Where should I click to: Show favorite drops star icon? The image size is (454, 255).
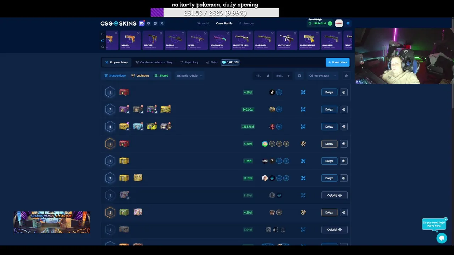[x=103, y=46]
